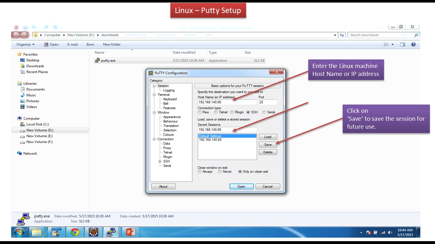
Task: Click Load button in PuTTY
Action: click(x=268, y=137)
